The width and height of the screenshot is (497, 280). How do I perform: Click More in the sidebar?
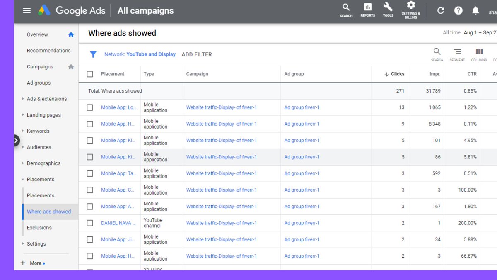pos(36,263)
